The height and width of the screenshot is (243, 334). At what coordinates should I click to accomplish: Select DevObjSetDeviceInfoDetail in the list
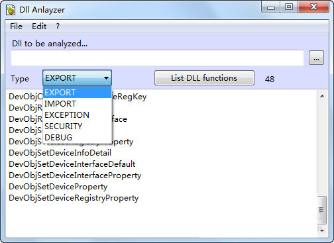[60, 153]
